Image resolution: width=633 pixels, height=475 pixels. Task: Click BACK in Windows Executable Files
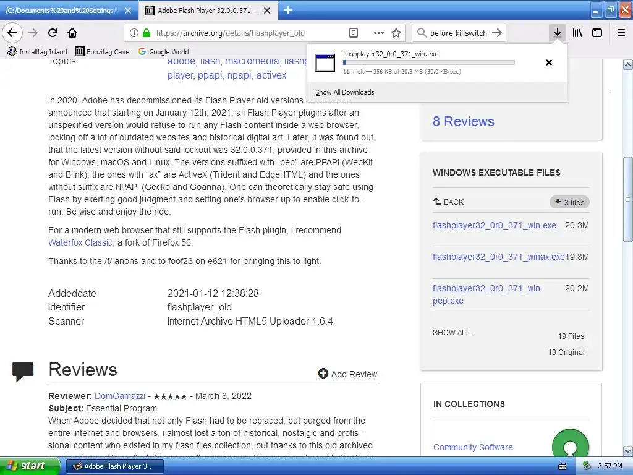[x=448, y=202]
